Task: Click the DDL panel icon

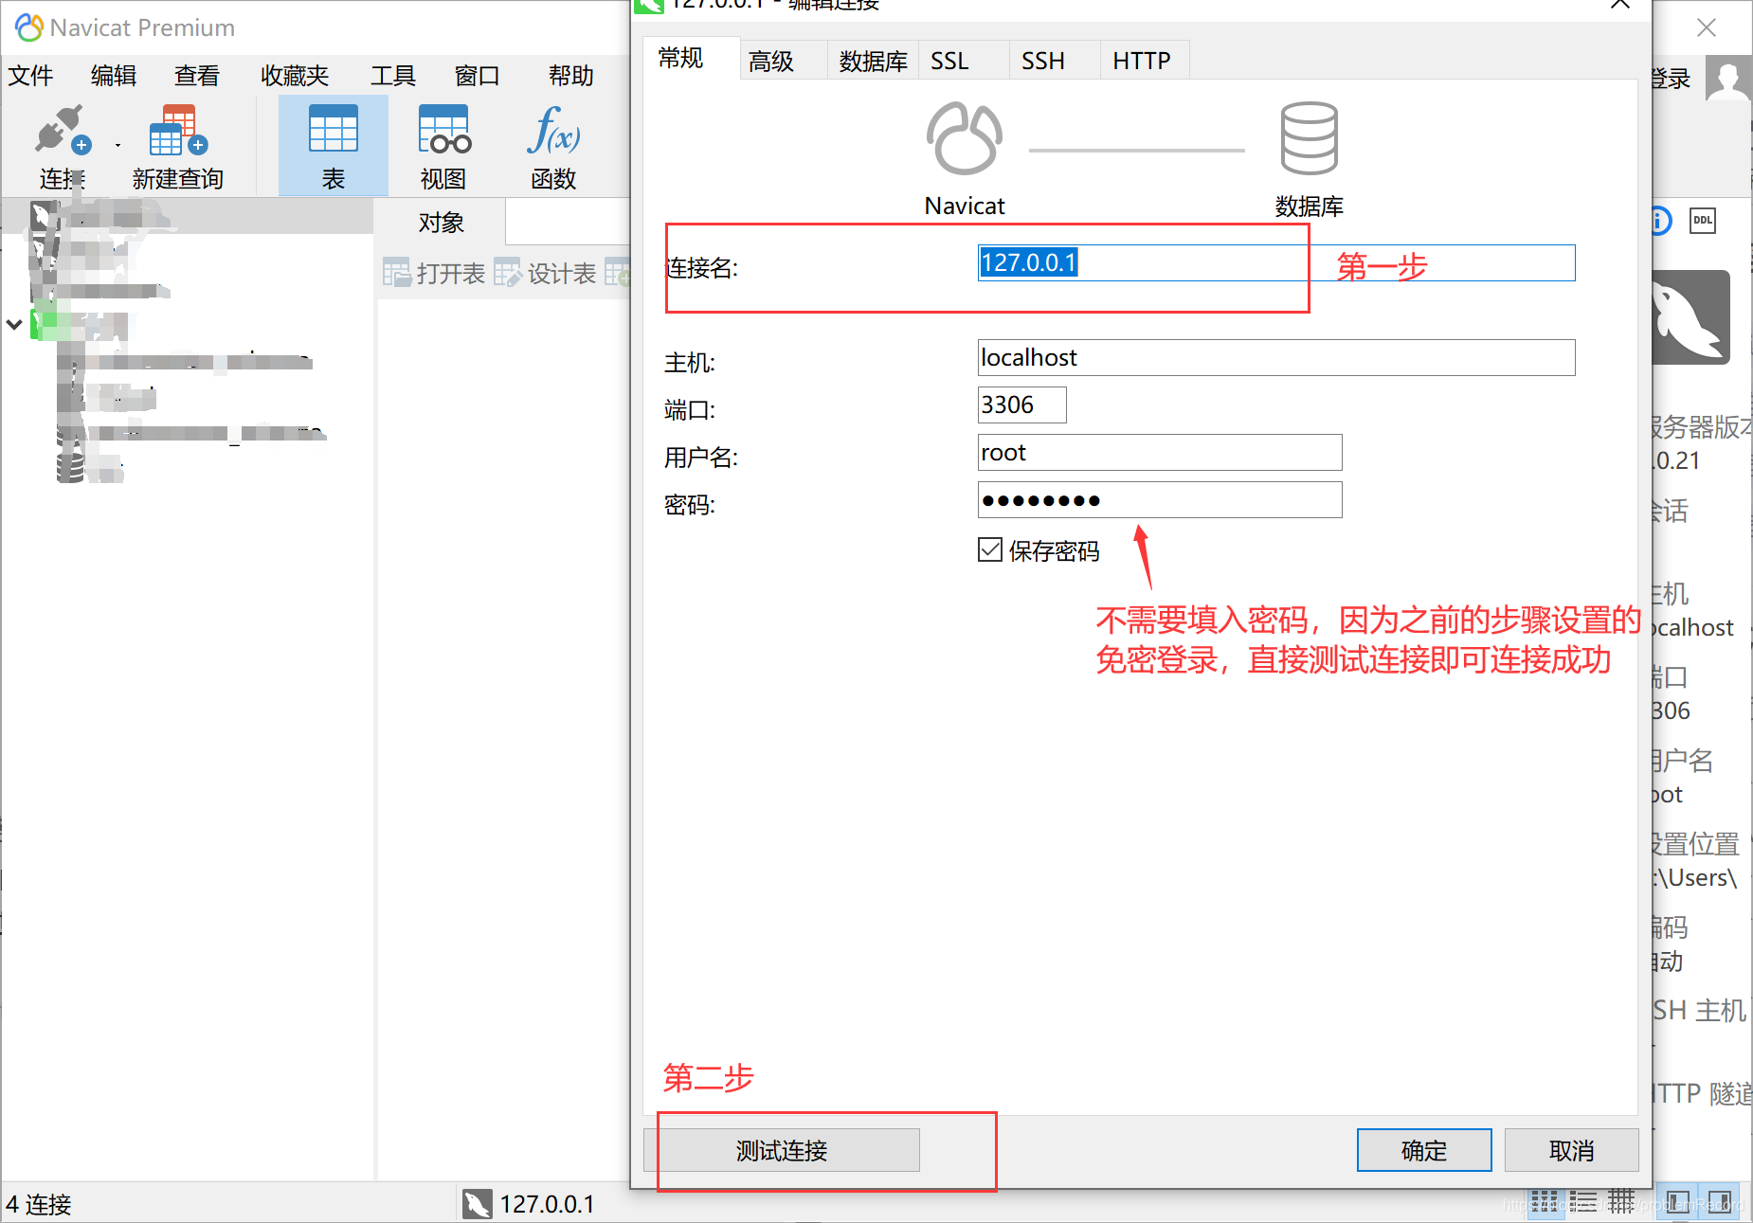Action: 1703,221
